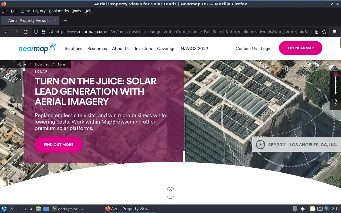
Task: Expand the Resources navigation menu
Action: point(97,48)
